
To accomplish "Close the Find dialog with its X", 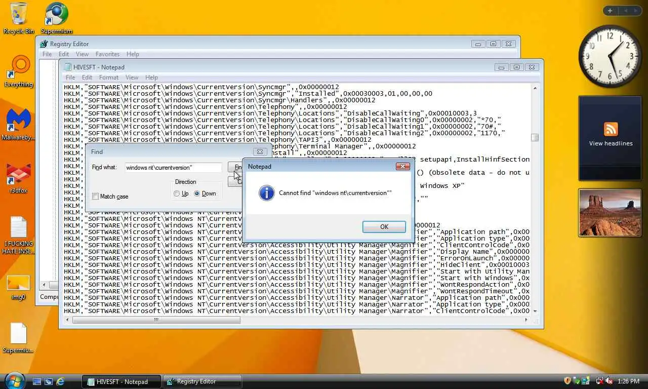I will pyautogui.click(x=260, y=151).
